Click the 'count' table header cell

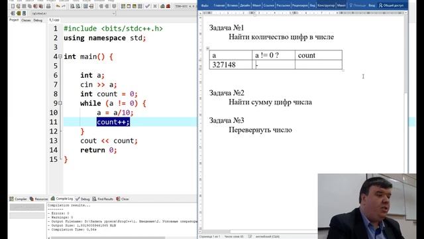pyautogui.click(x=319, y=55)
